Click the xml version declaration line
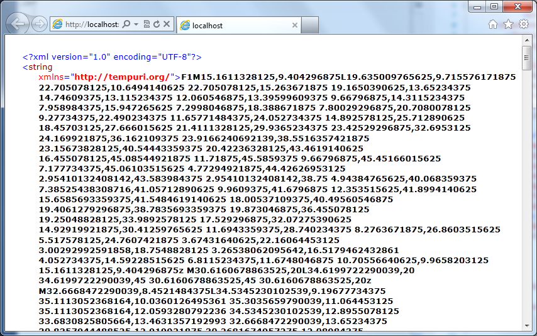 click(112, 57)
